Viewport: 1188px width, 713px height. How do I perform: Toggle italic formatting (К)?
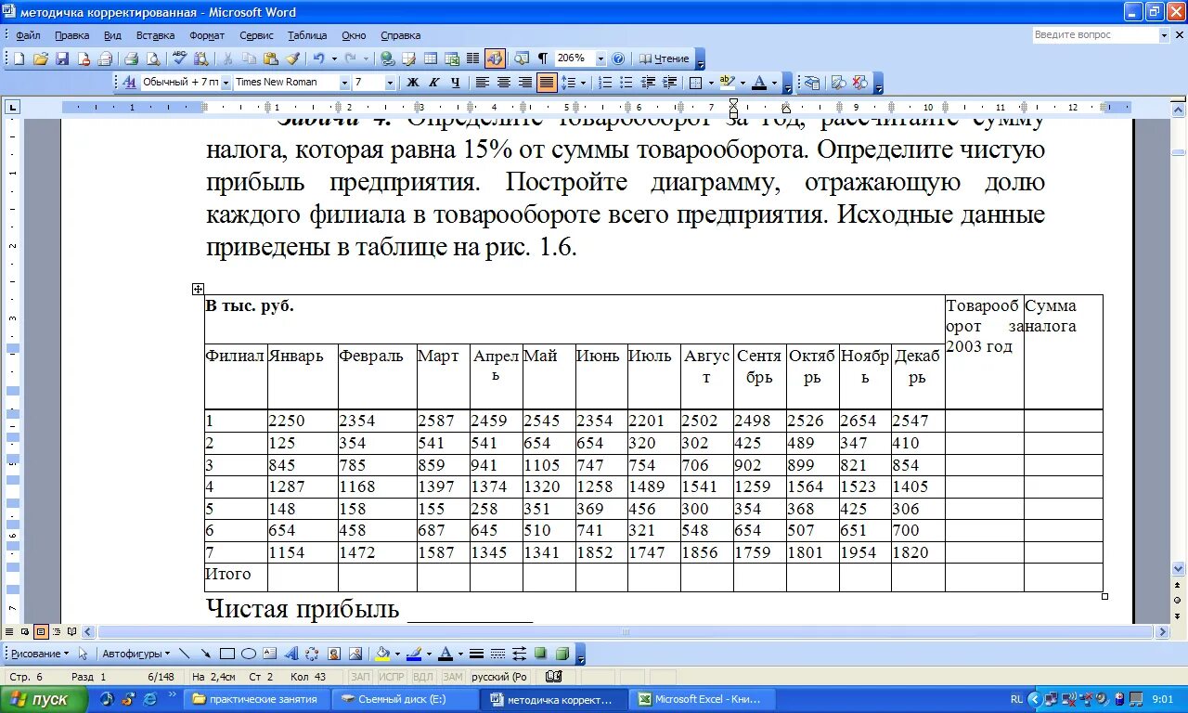(433, 83)
